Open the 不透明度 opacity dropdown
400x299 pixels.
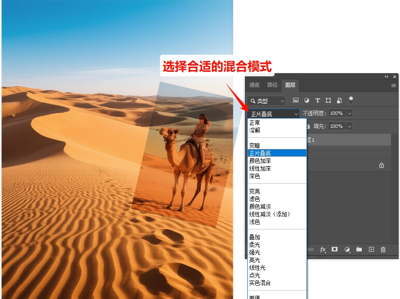pos(349,113)
